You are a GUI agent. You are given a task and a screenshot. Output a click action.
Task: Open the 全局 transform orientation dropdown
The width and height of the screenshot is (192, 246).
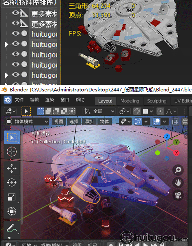[99, 111]
